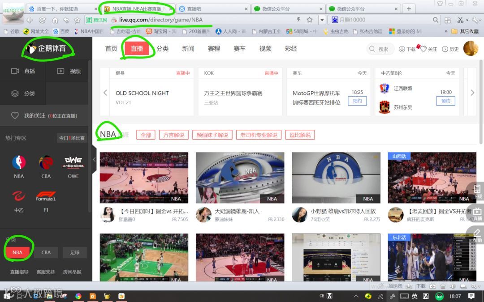Screen dimensions: 484x302
Task: Select 足球 category button in sidebar
Action: tap(75, 252)
